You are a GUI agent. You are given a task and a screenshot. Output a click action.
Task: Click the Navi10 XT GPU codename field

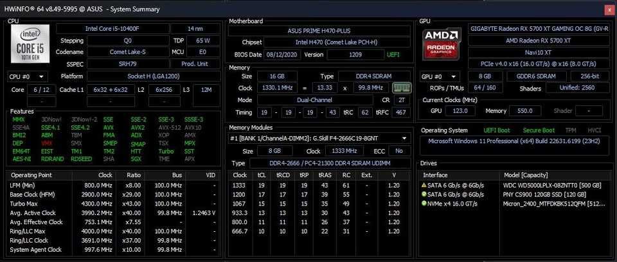539,52
